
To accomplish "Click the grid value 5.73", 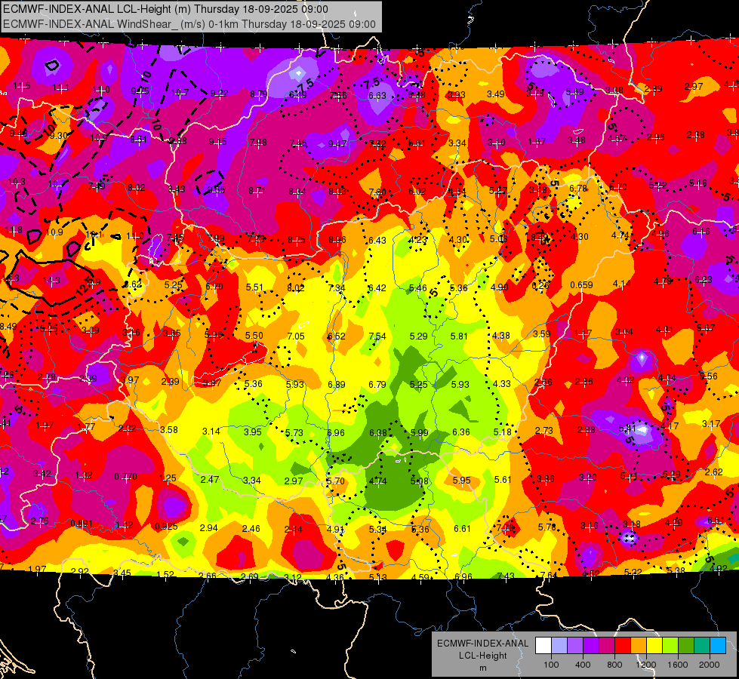I will click(x=294, y=432).
